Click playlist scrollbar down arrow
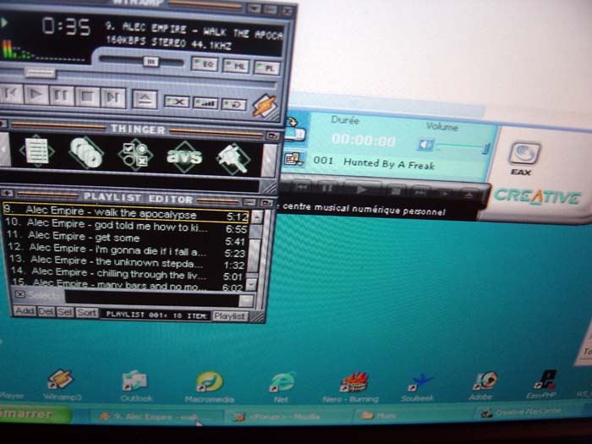This screenshot has width=592, height=444. (251, 284)
